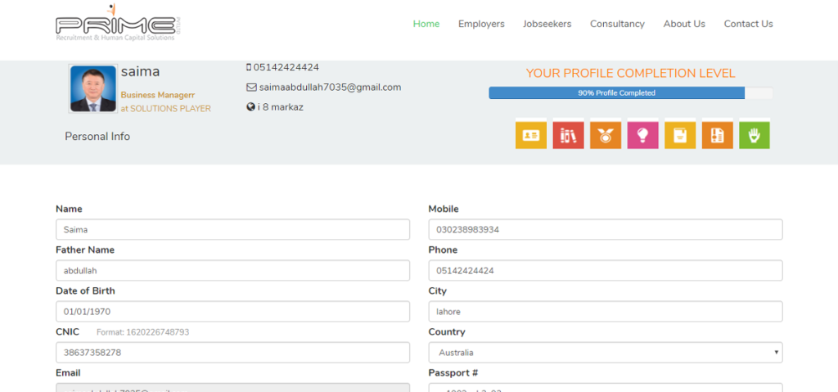
Task: Select the orange medal icon
Action: click(x=605, y=136)
